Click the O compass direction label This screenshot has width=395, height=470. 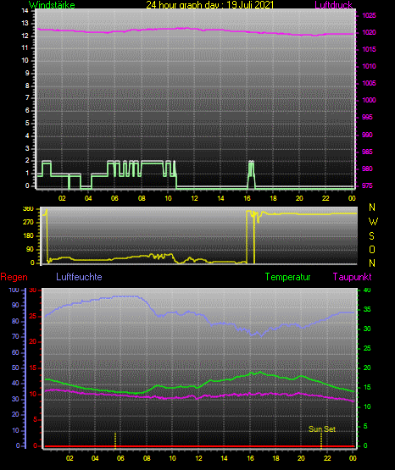[372, 250]
